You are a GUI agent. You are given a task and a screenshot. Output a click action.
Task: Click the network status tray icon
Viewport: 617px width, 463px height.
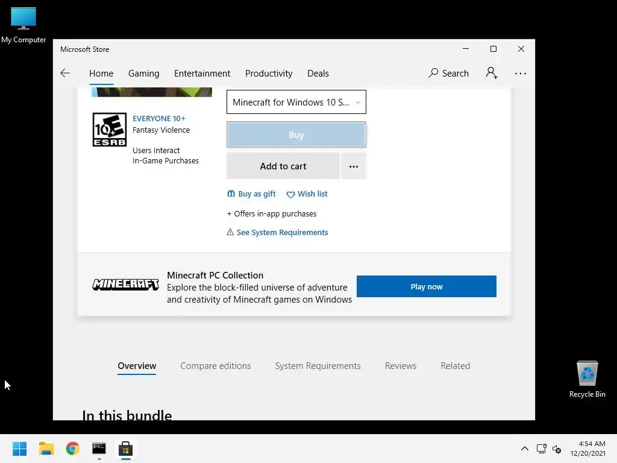(x=542, y=449)
